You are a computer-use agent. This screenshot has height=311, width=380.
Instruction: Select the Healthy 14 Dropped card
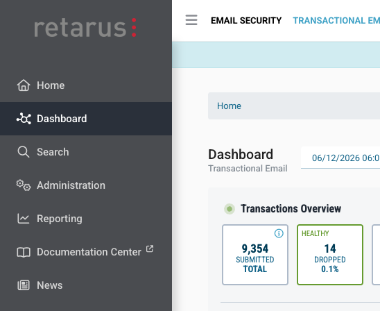point(330,255)
